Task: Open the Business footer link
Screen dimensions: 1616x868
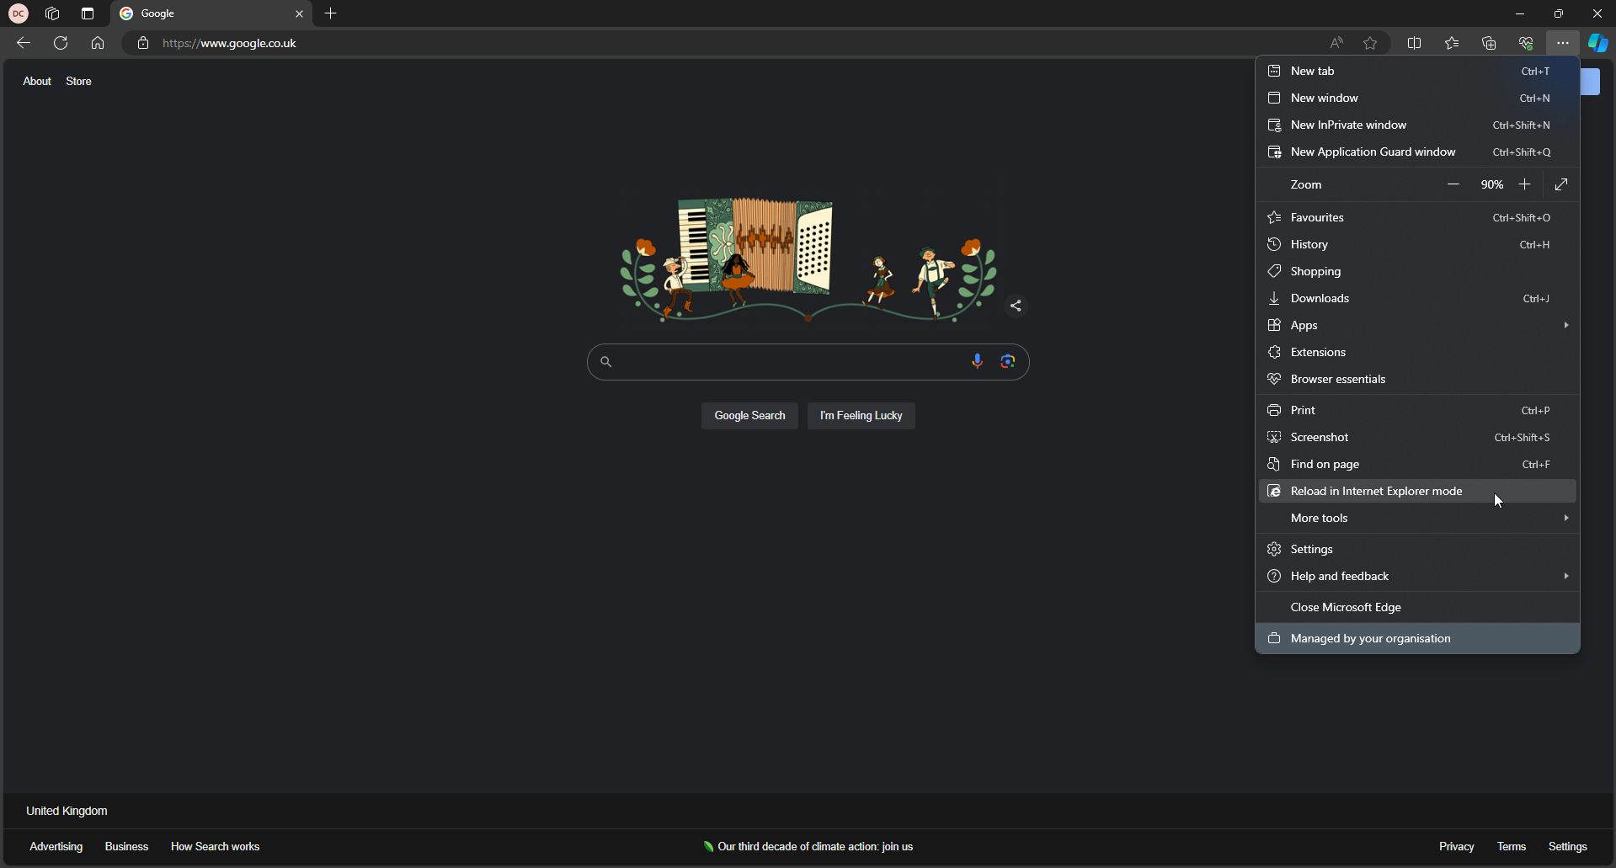Action: [127, 847]
